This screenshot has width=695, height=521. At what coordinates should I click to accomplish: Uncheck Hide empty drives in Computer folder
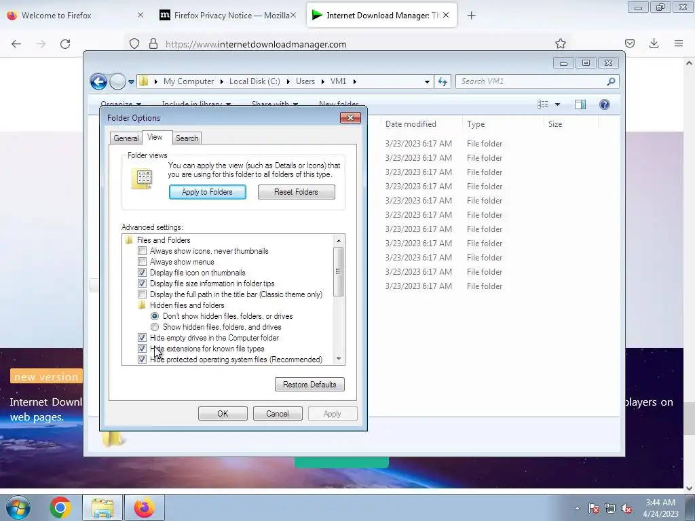(142, 338)
